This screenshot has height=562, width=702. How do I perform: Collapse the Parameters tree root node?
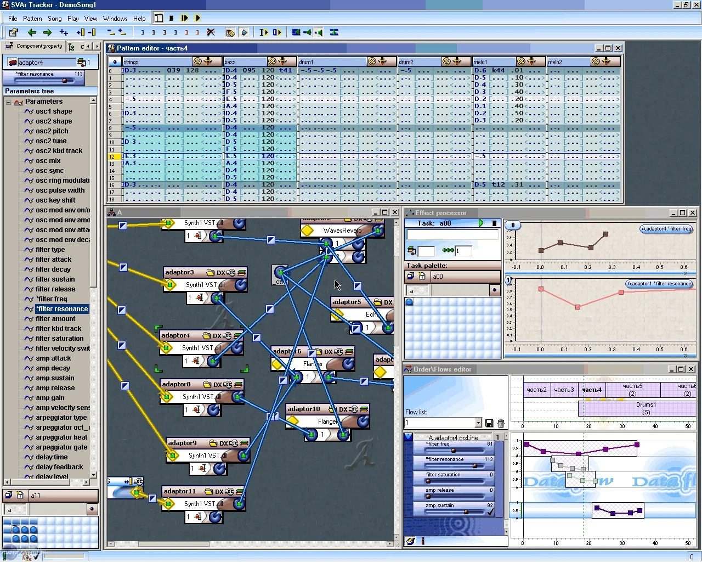pos(8,102)
